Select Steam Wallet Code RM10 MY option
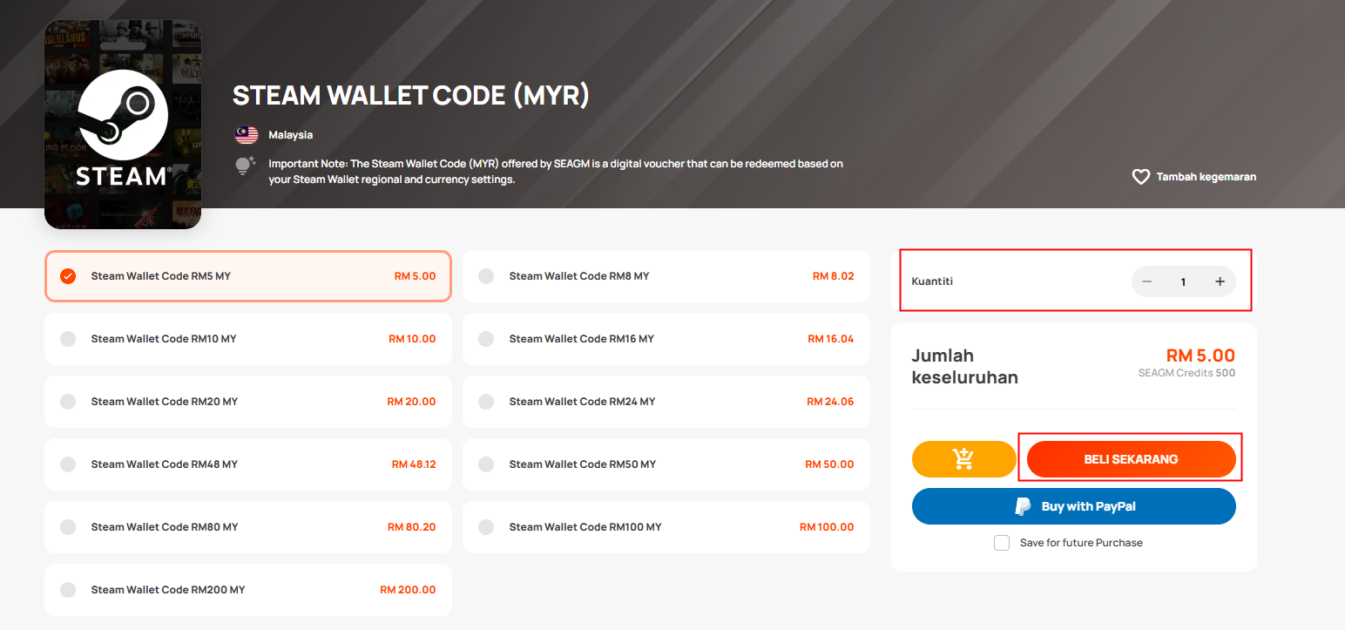The image size is (1345, 630). pyautogui.click(x=248, y=339)
